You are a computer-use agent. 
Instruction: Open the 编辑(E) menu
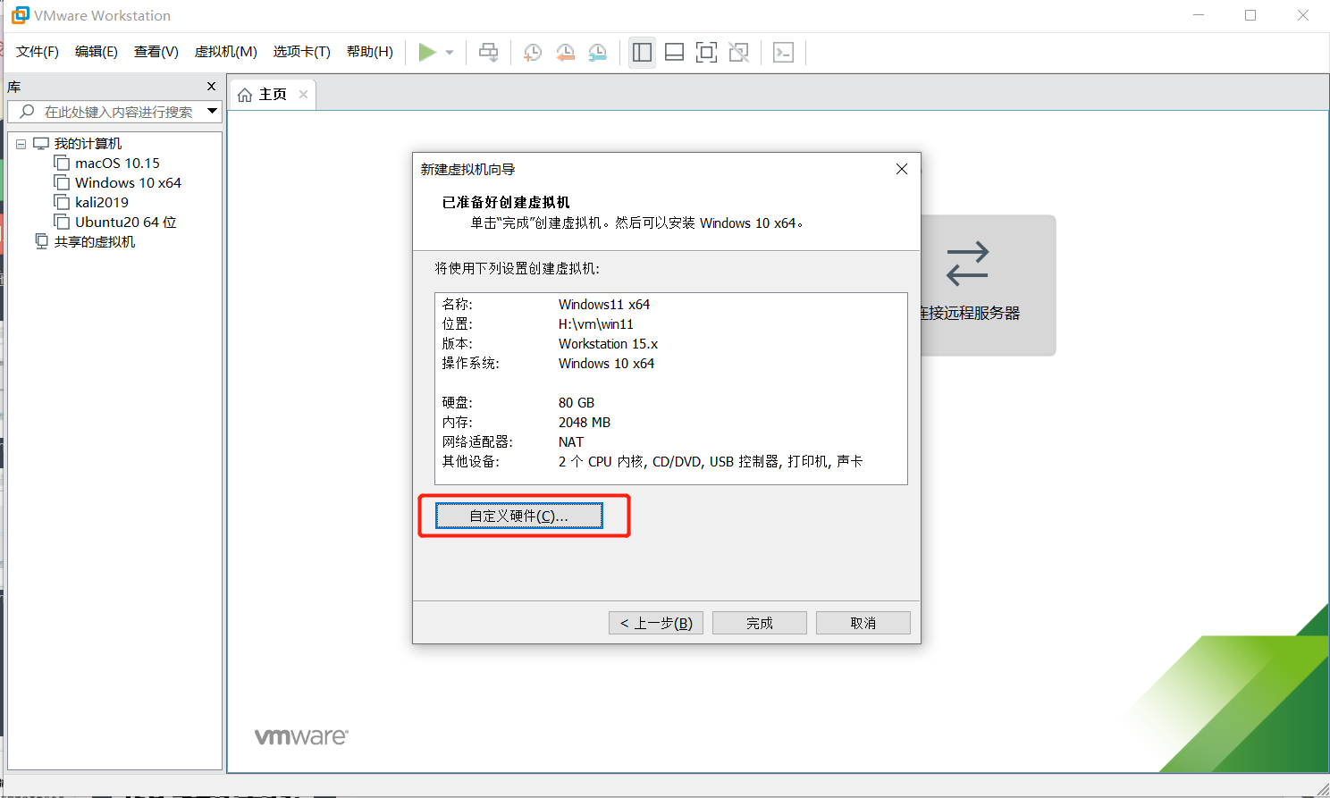(x=97, y=52)
